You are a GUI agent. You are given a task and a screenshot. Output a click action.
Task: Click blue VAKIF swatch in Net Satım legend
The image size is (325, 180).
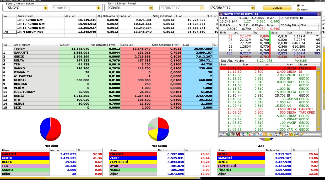click(x=133, y=158)
